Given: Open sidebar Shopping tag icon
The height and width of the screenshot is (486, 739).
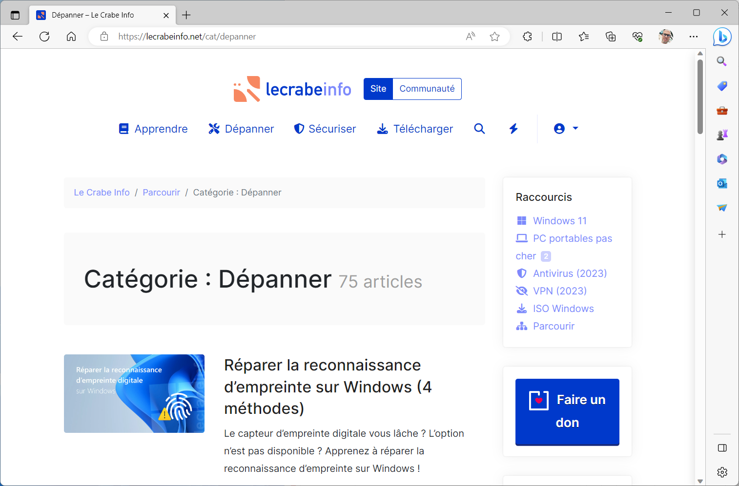Looking at the screenshot, I should coord(722,86).
